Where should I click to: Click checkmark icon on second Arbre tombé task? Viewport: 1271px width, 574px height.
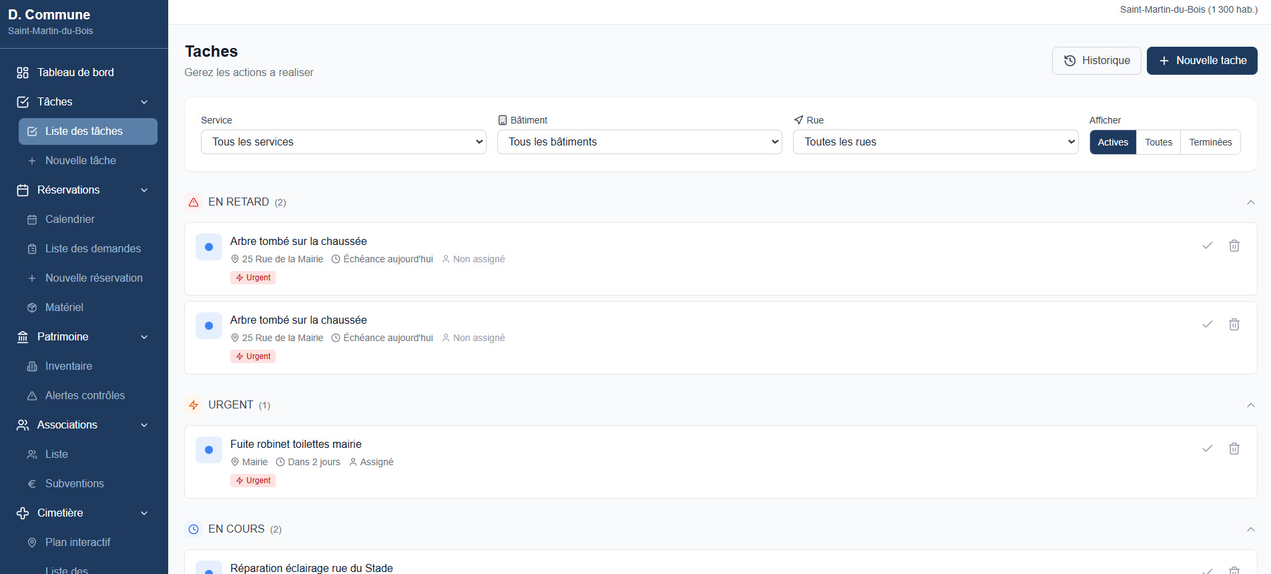(1207, 324)
